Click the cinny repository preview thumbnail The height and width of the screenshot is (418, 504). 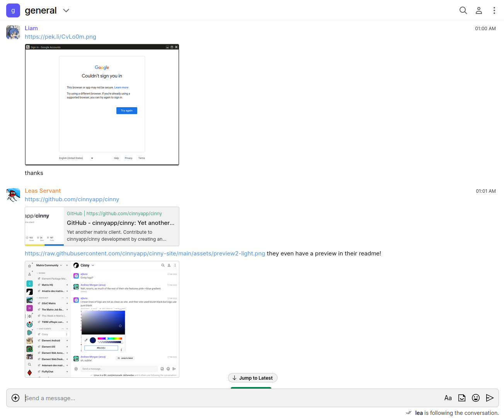click(44, 226)
